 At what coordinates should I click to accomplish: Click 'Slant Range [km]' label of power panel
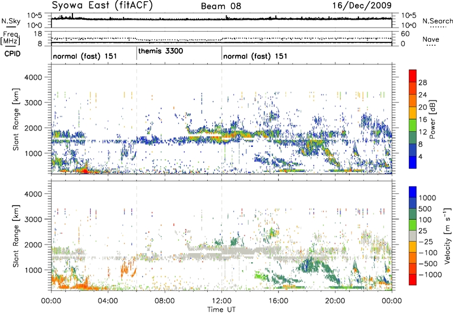(16, 119)
